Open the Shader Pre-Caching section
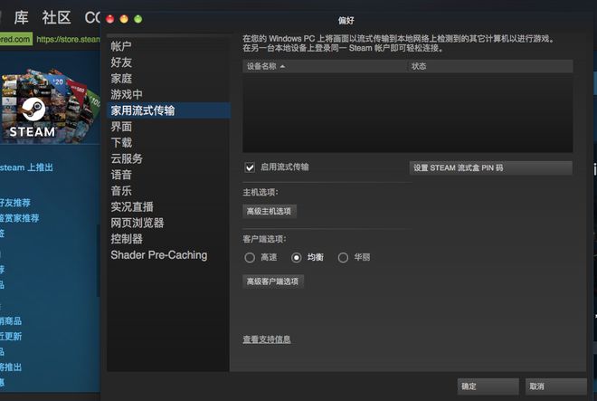This screenshot has height=401, width=597. tap(158, 255)
